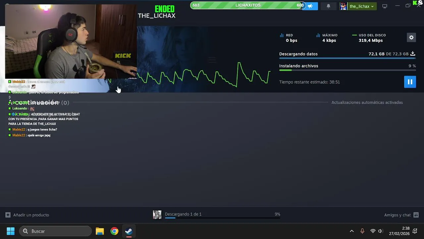Viewport: 424px width, 239px height.
Task: Open Wi-Fi network tray icon
Action: click(x=373, y=231)
